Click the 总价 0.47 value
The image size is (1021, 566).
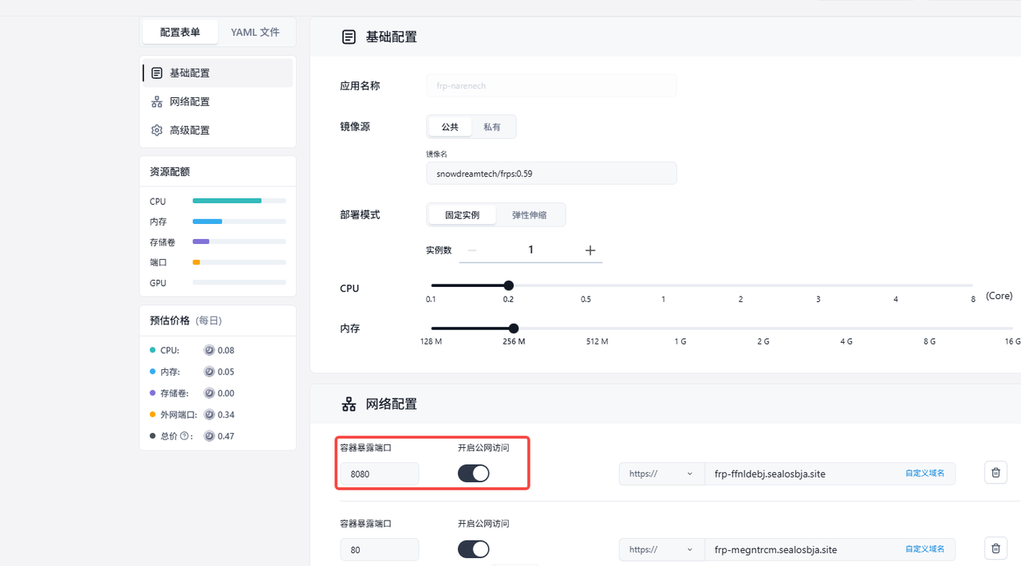pos(226,436)
